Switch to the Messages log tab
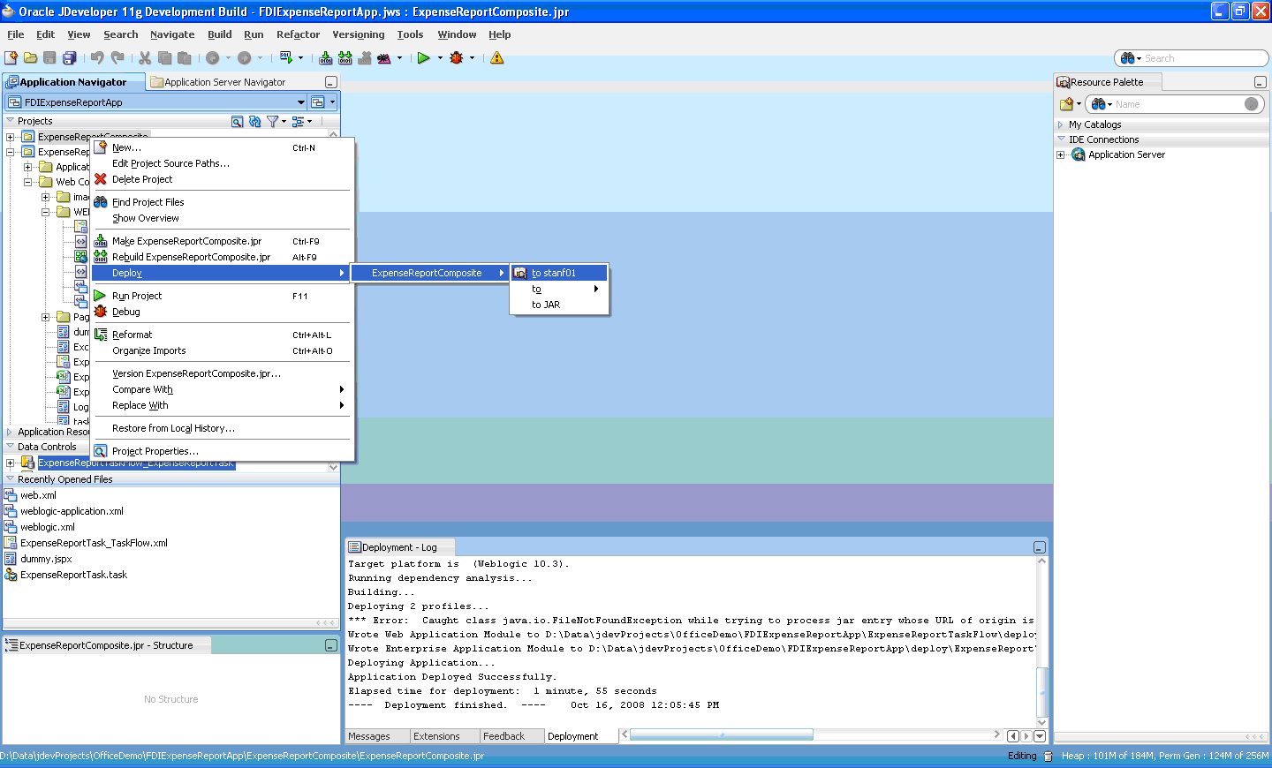Screen dimensions: 1272x768 tap(369, 736)
